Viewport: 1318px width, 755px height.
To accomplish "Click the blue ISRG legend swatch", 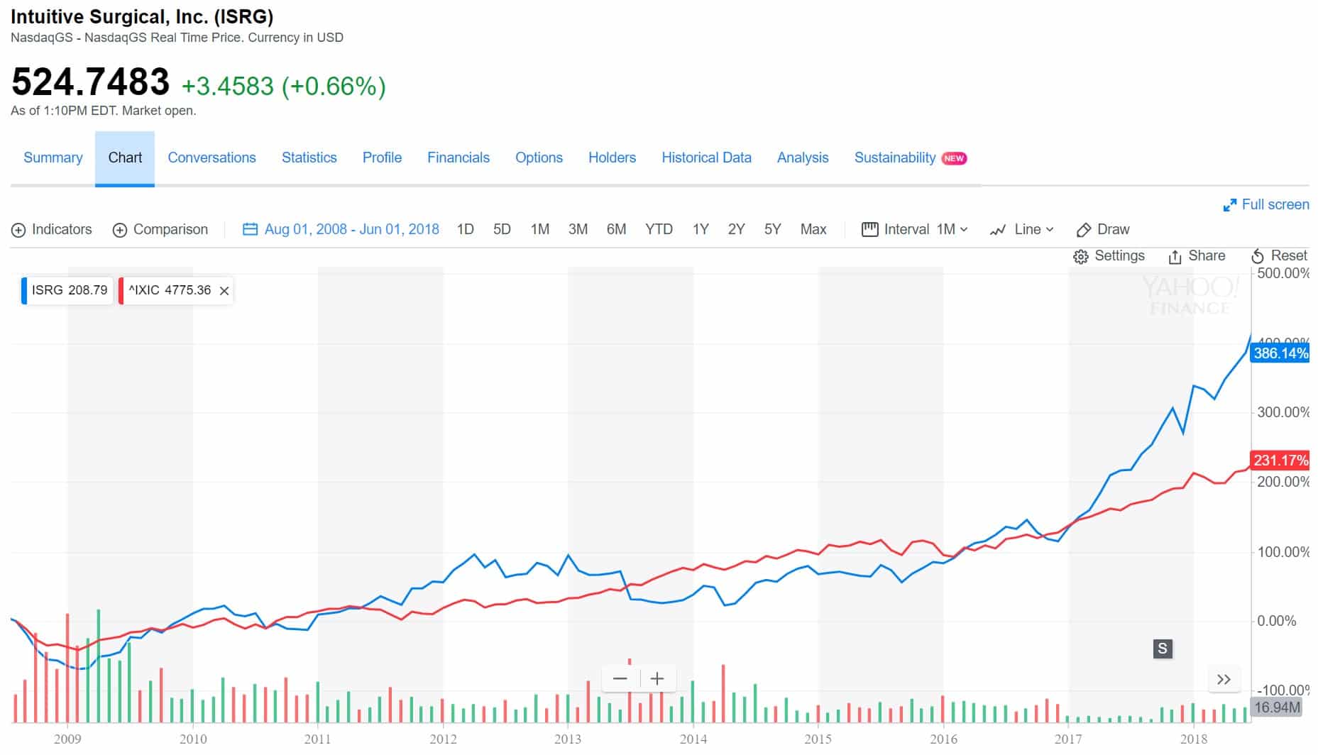I will [25, 291].
